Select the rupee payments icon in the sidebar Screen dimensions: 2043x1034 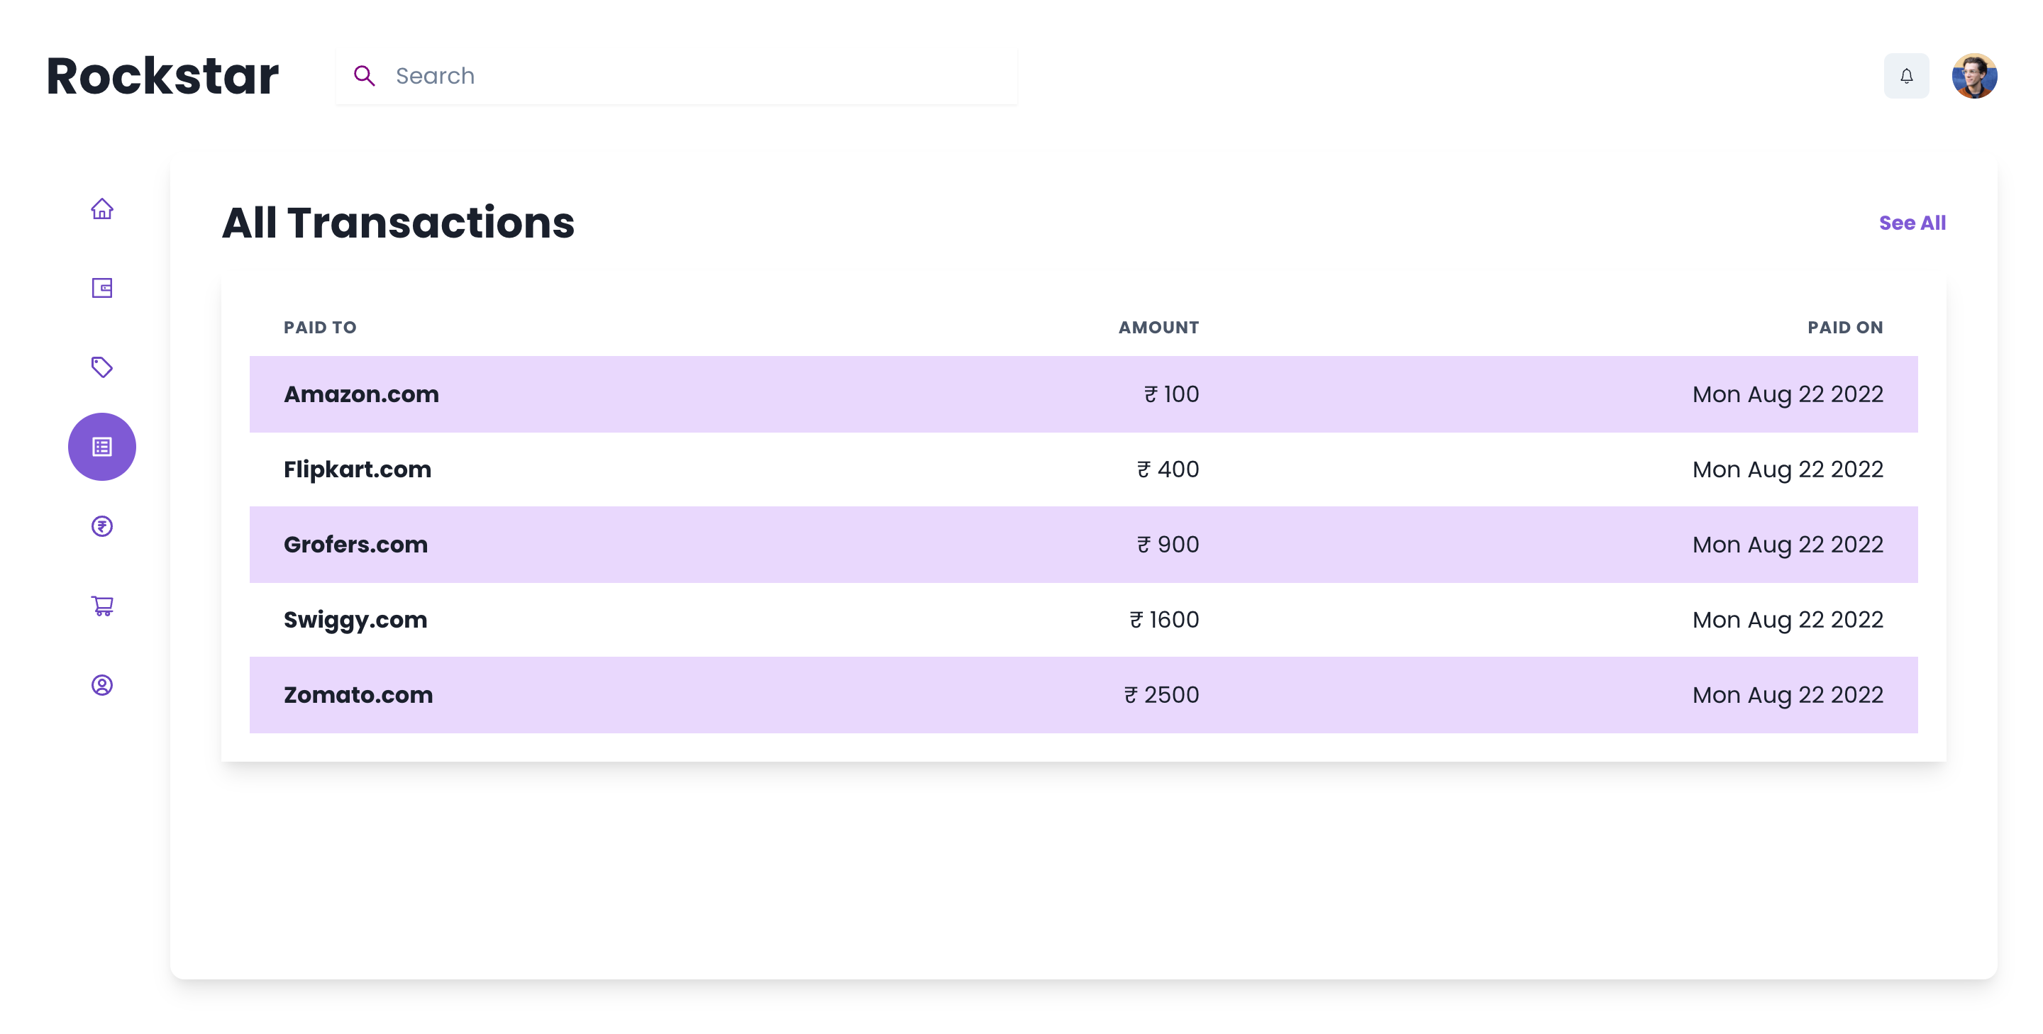(x=101, y=526)
